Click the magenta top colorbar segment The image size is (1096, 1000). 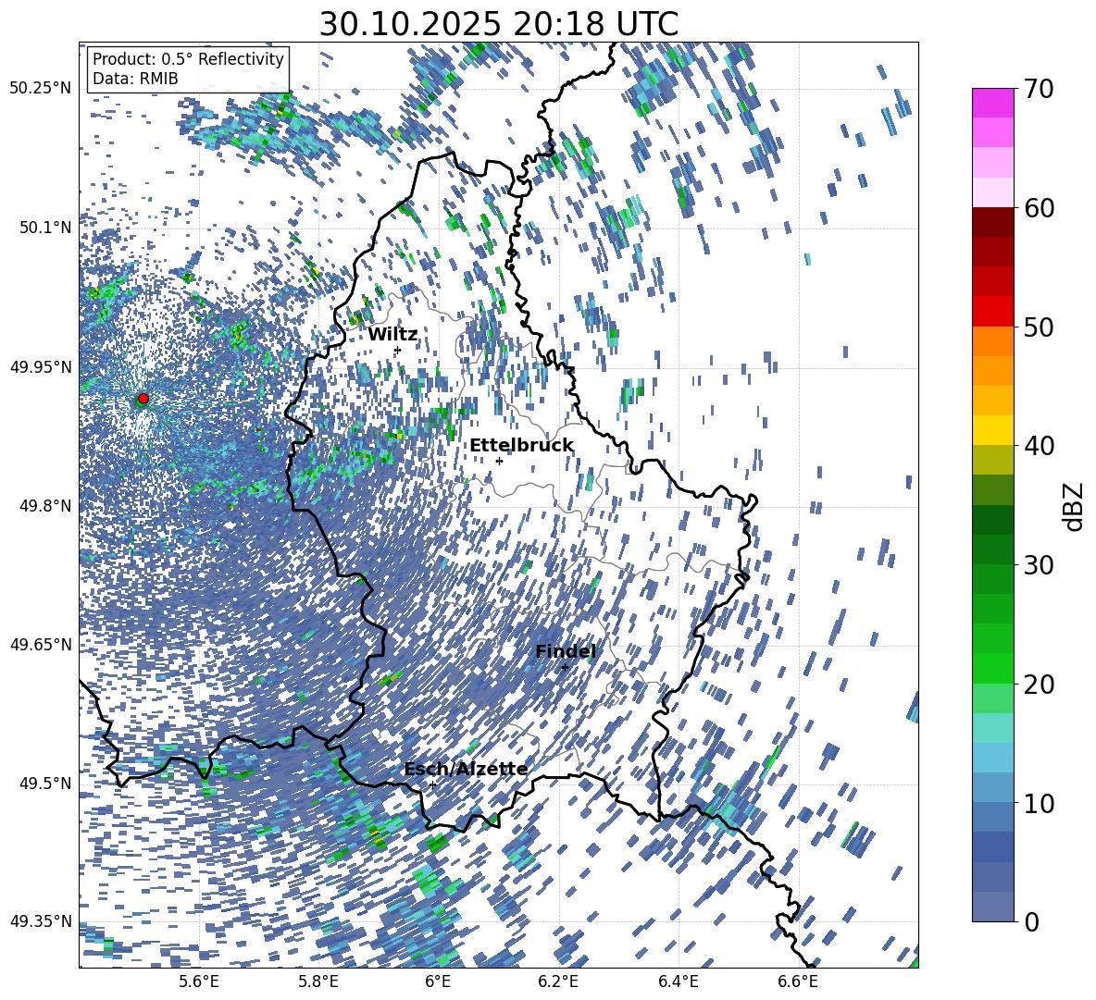pyautogui.click(x=992, y=103)
